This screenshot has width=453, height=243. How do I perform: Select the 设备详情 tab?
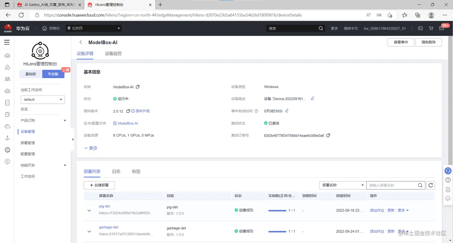coord(85,54)
